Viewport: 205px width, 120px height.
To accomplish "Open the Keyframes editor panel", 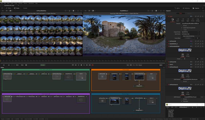I will tap(187, 8).
